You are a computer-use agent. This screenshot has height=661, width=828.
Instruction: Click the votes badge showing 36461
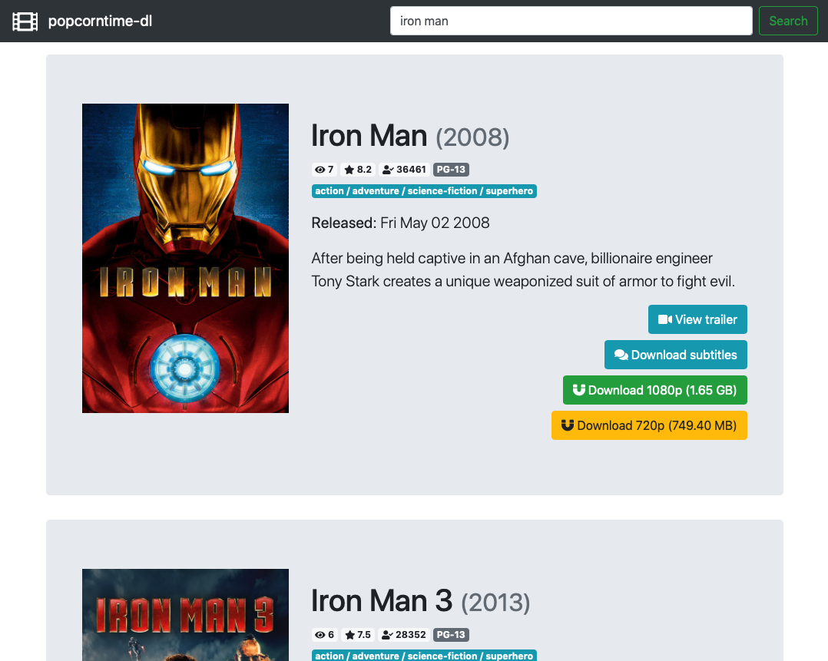pos(404,170)
